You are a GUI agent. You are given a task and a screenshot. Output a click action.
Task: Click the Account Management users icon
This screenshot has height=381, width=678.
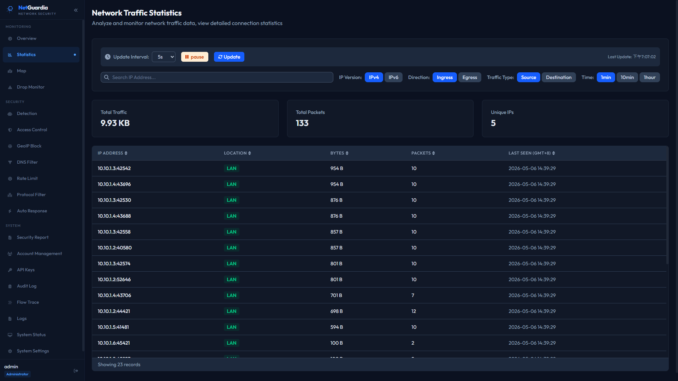pyautogui.click(x=10, y=254)
